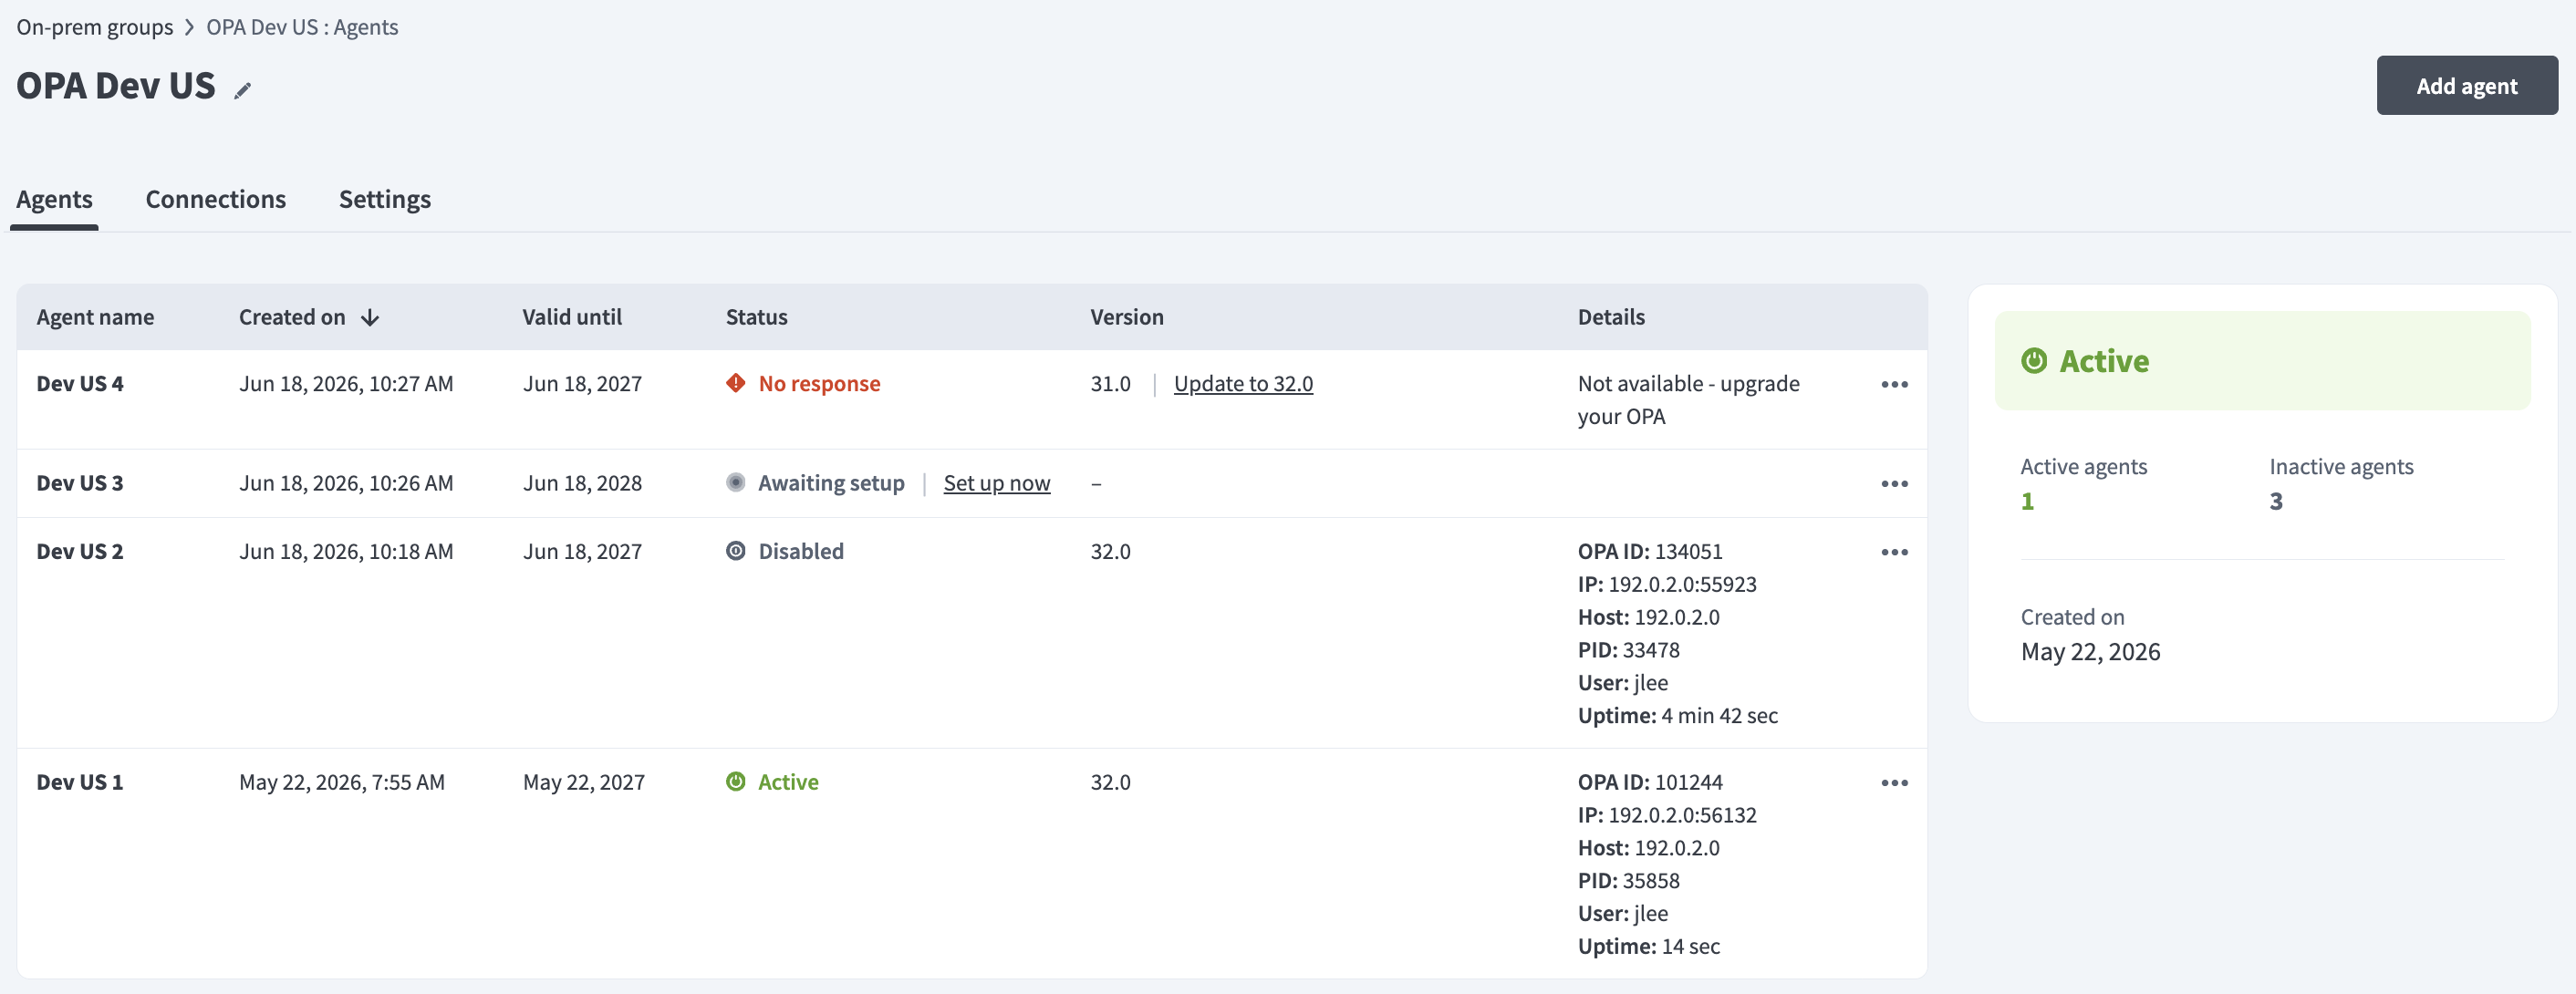The height and width of the screenshot is (994, 2576).
Task: Open the three-dot menu for Dev US 4
Action: pyautogui.click(x=1894, y=384)
